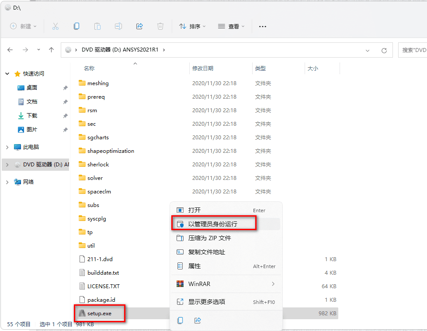Select the shapeoptimization folder
Viewport: 427px width, 331px height.
coord(111,151)
